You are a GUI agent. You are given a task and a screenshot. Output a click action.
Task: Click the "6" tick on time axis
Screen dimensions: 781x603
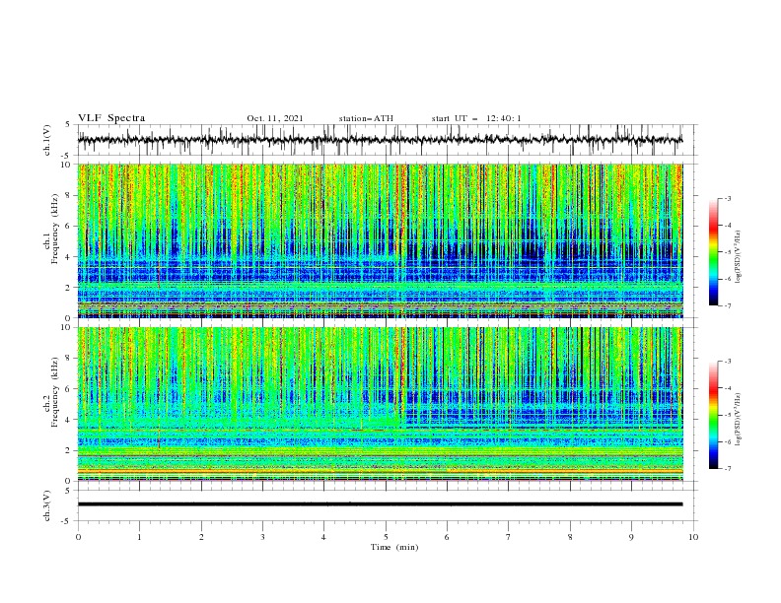(447, 537)
